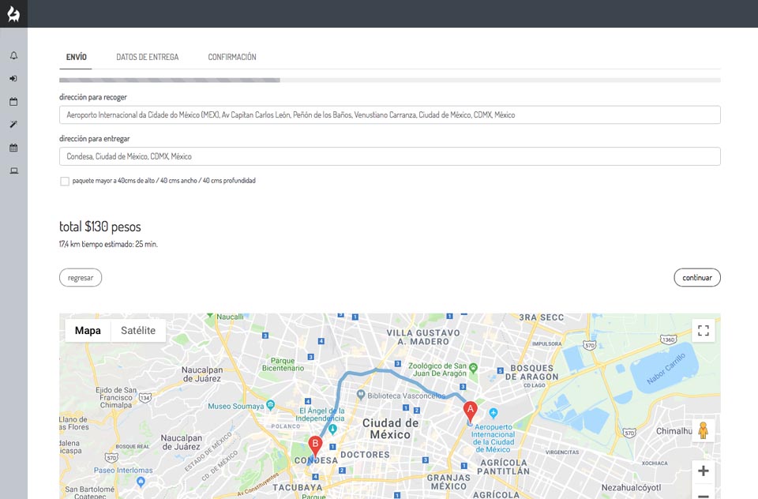The height and width of the screenshot is (499, 758).
Task: Select Mapa view on the map
Action: [88, 331]
